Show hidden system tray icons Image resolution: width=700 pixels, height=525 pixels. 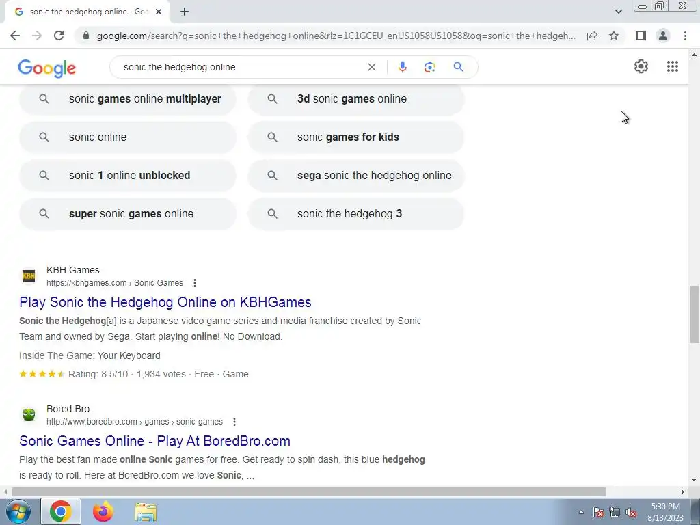click(x=581, y=512)
